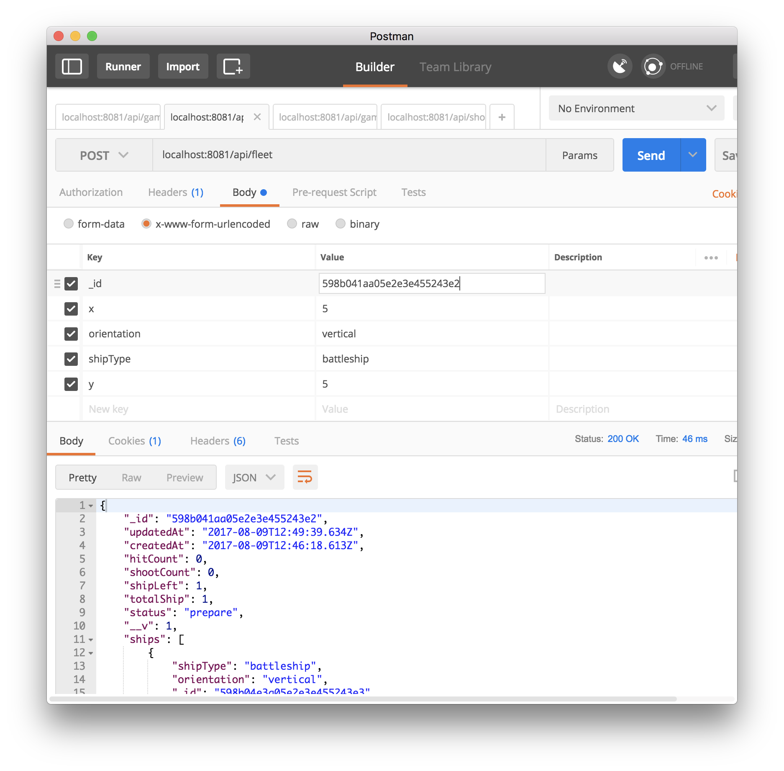This screenshot has height=771, width=784.
Task: Open the Pre-request Script tab
Action: point(334,193)
